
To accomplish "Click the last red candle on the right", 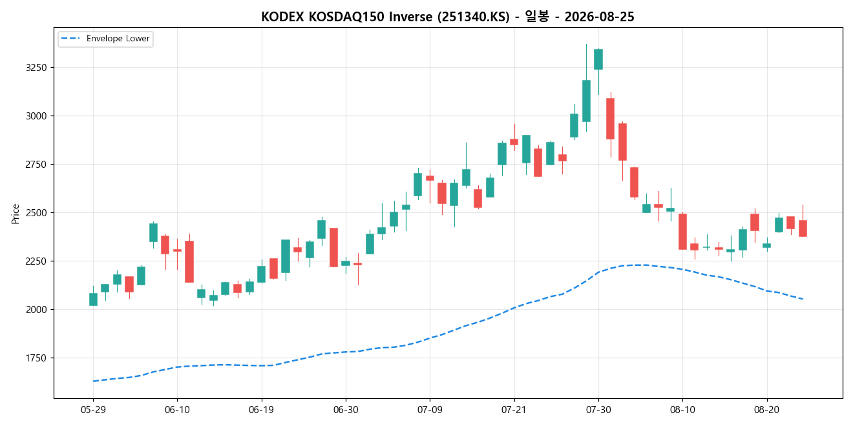I will point(803,228).
